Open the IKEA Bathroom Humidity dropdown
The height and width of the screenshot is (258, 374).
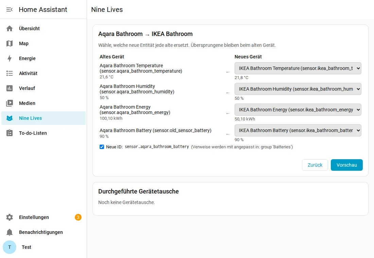coord(298,89)
